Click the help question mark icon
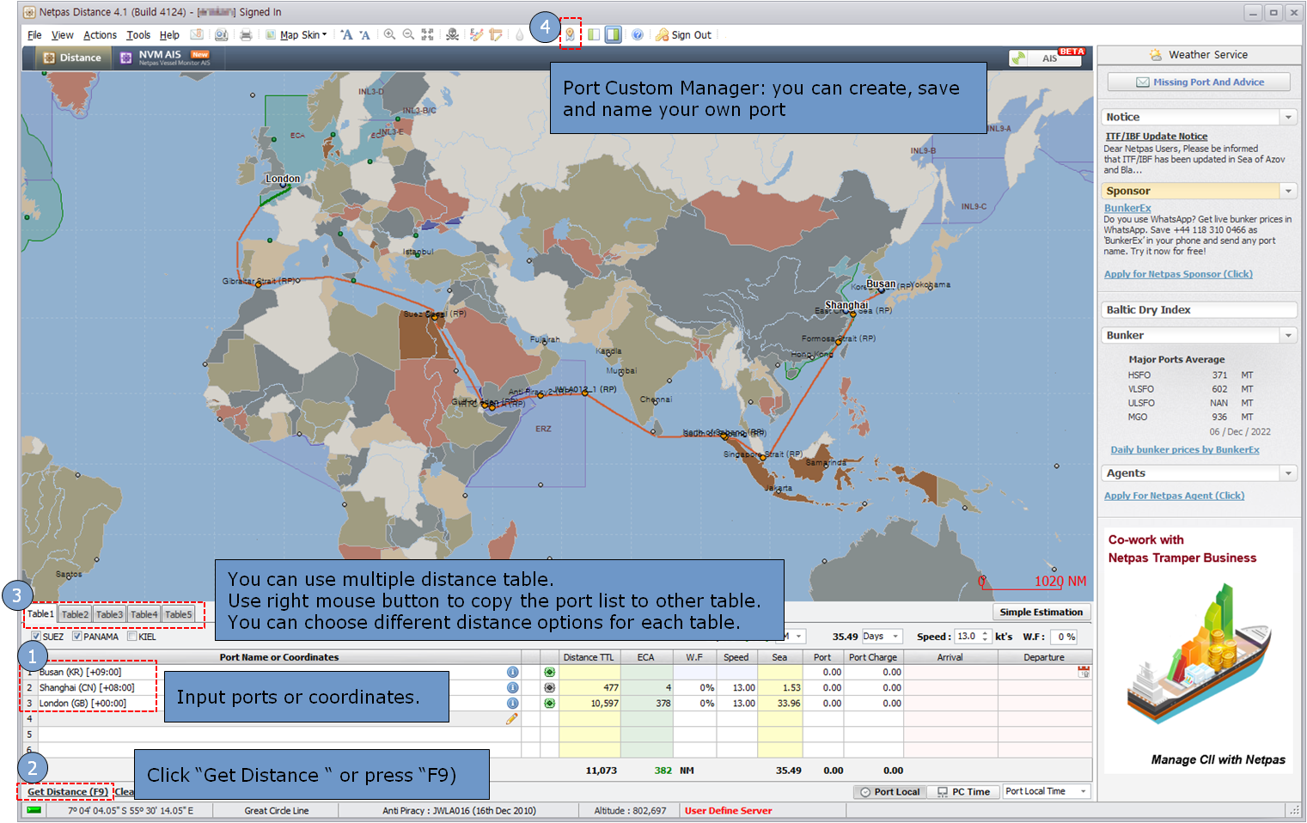Image resolution: width=1307 pixels, height=823 pixels. click(638, 35)
